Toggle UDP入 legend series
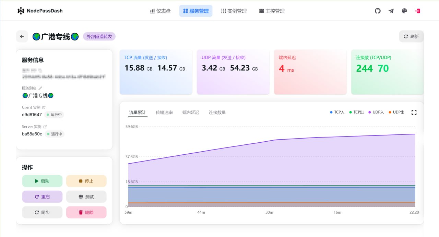This screenshot has width=439, height=237. click(x=376, y=112)
